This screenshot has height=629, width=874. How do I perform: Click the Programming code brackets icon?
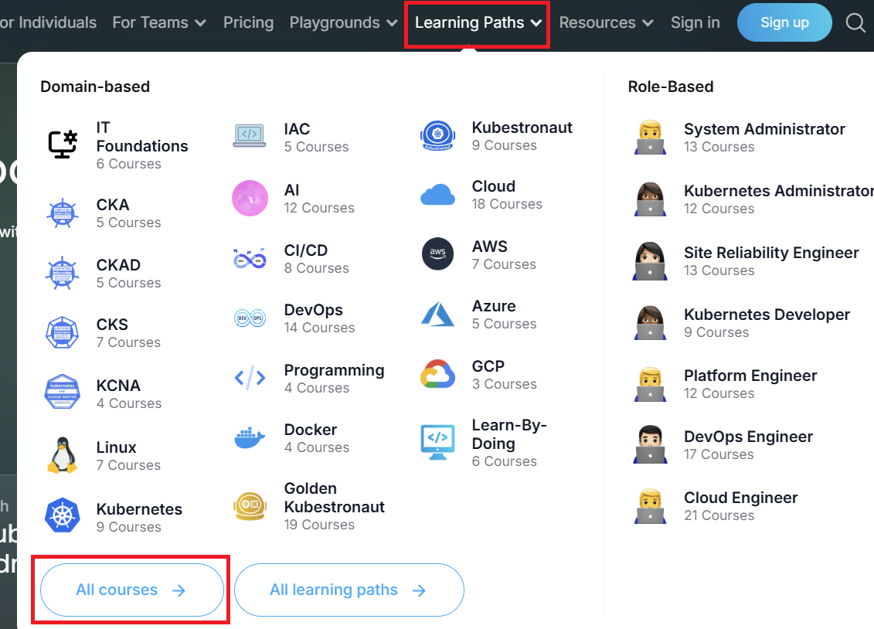tap(250, 379)
